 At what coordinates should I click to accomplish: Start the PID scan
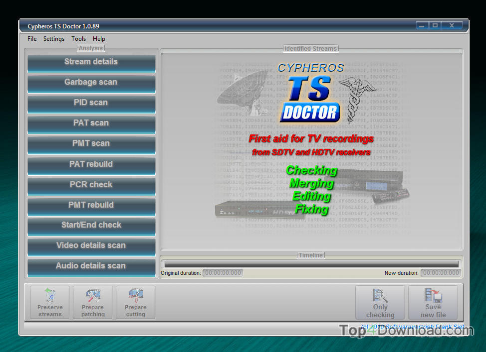coord(91,104)
